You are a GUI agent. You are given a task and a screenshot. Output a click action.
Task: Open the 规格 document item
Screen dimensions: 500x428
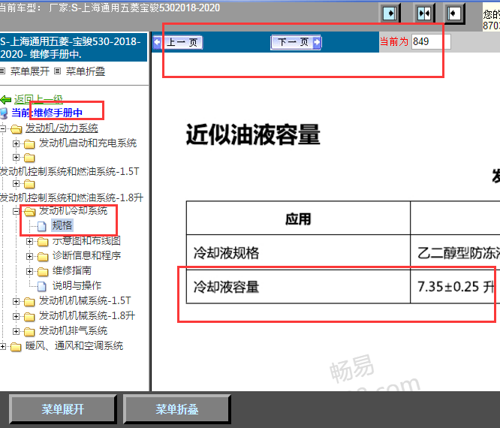point(62,225)
